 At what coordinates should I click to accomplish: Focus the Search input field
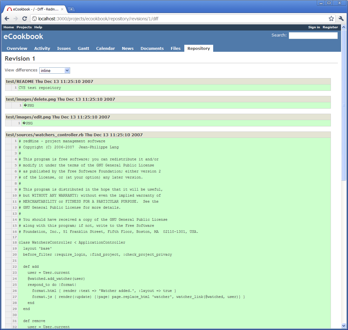313,35
